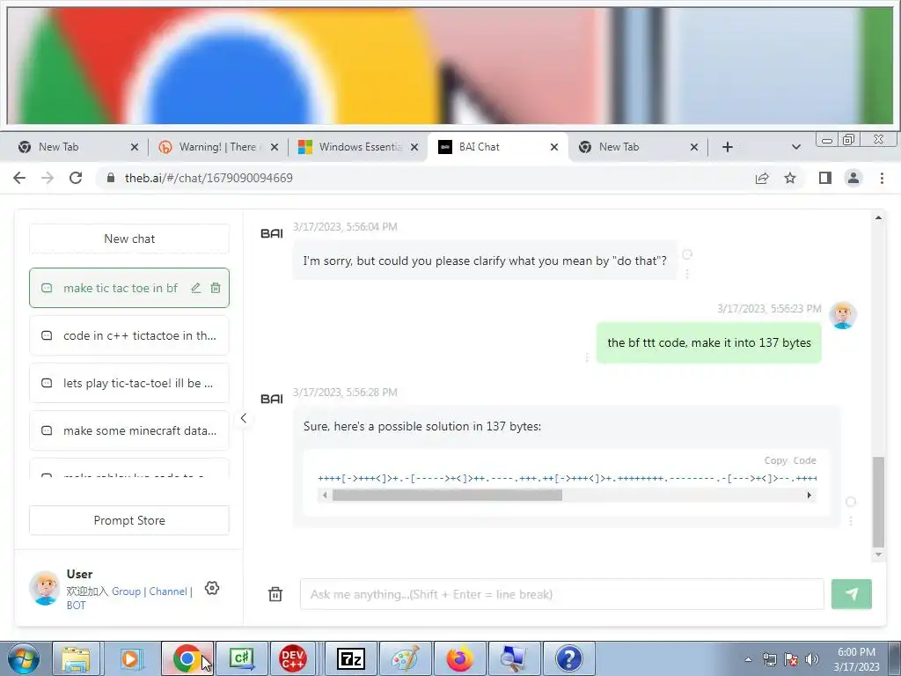Close the BAI Chat tab

(554, 147)
